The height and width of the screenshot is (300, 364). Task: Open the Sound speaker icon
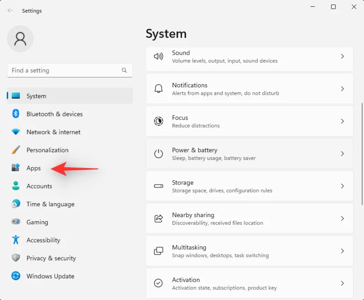pyautogui.click(x=158, y=56)
